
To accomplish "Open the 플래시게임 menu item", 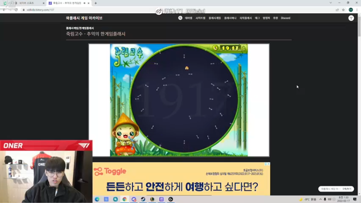I will click(215, 18).
